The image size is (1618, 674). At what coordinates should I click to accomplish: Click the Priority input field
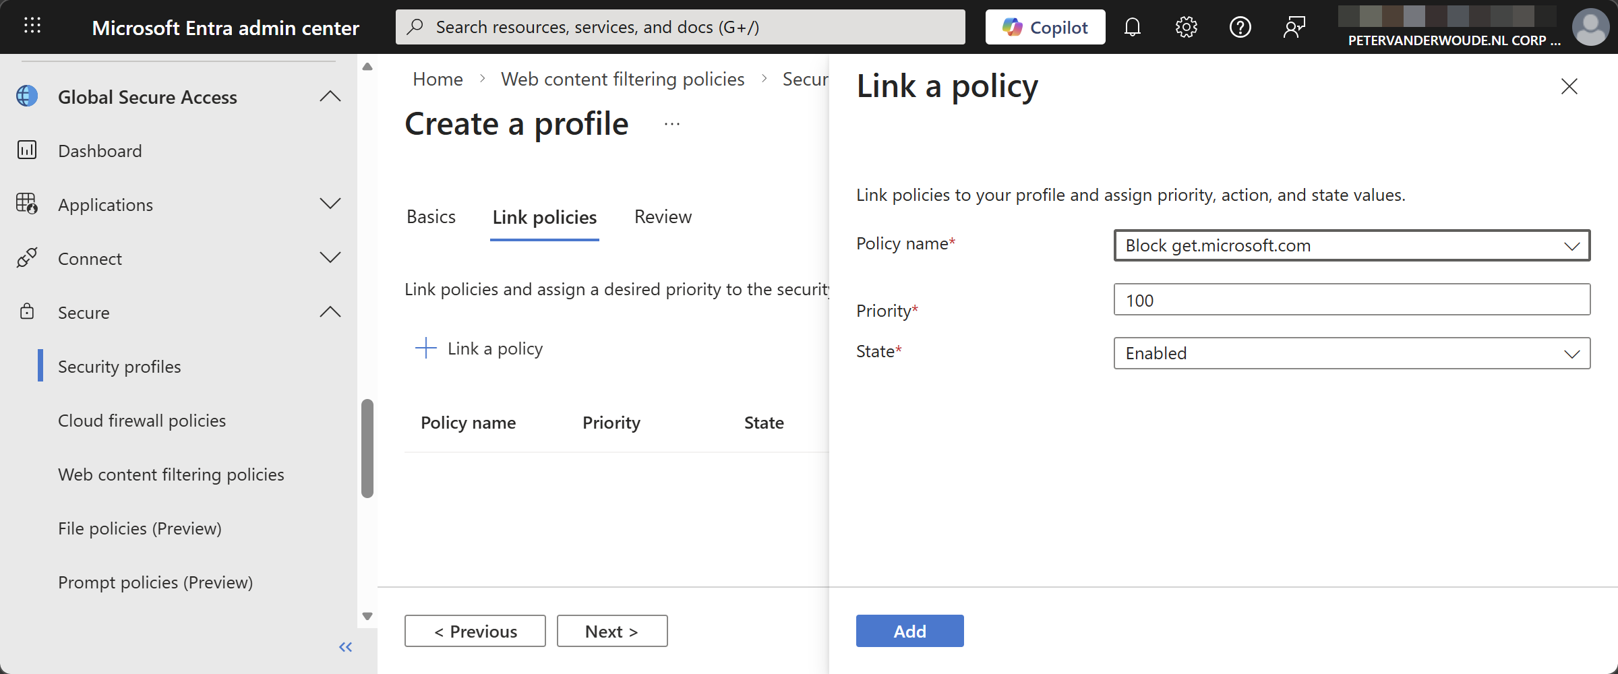tap(1352, 300)
